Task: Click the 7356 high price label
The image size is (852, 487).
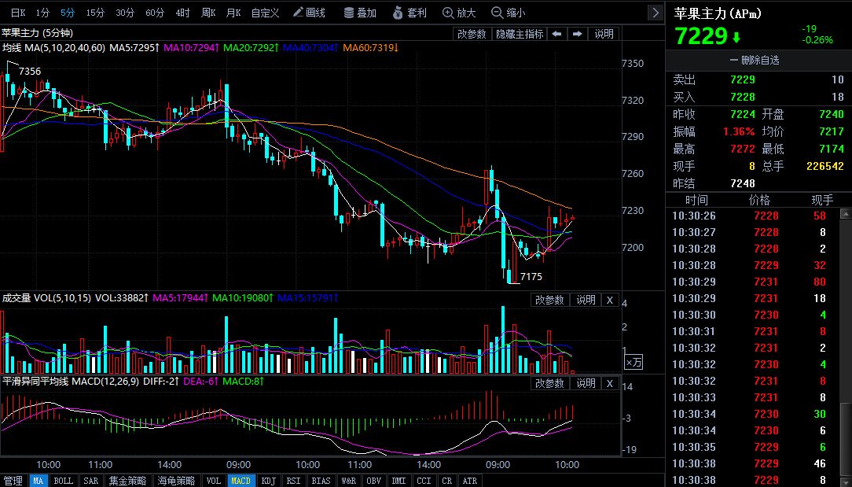Action: (29, 72)
